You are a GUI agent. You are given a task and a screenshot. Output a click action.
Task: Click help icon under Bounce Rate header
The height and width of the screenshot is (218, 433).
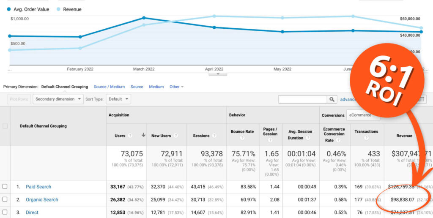click(x=242, y=138)
